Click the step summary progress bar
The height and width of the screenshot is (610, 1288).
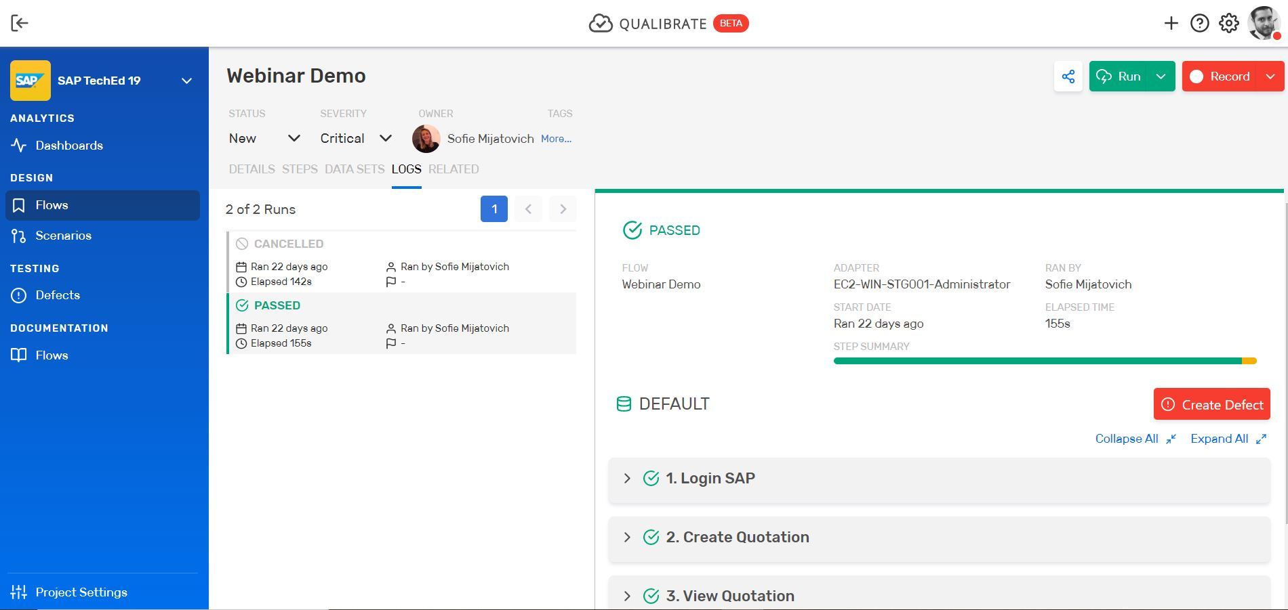pyautogui.click(x=1044, y=360)
